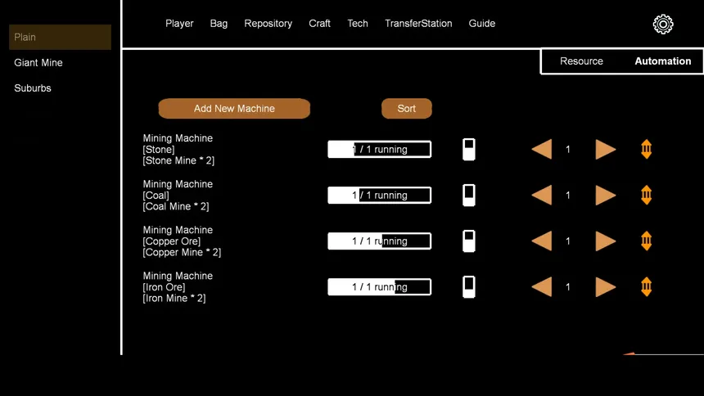Increase Stone machine count with right arrow
The image size is (704, 396).
(605, 150)
